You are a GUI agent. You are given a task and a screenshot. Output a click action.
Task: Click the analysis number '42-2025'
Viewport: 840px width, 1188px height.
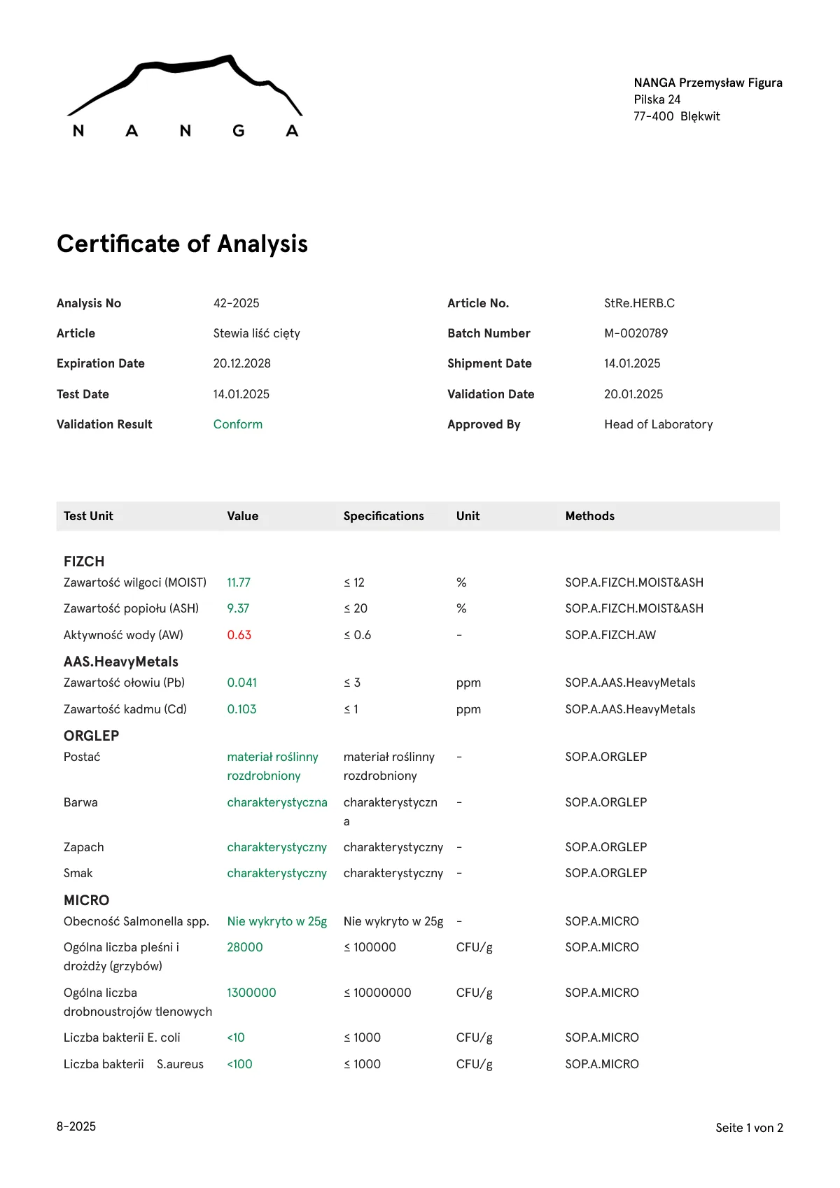coord(236,303)
